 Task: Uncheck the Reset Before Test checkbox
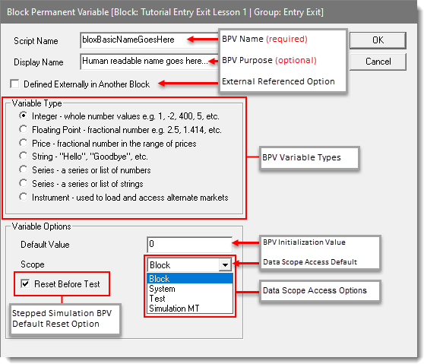click(x=25, y=283)
